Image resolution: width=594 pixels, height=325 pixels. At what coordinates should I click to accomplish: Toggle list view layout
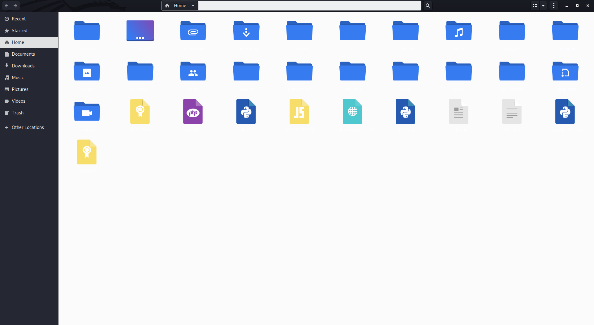coord(535,6)
